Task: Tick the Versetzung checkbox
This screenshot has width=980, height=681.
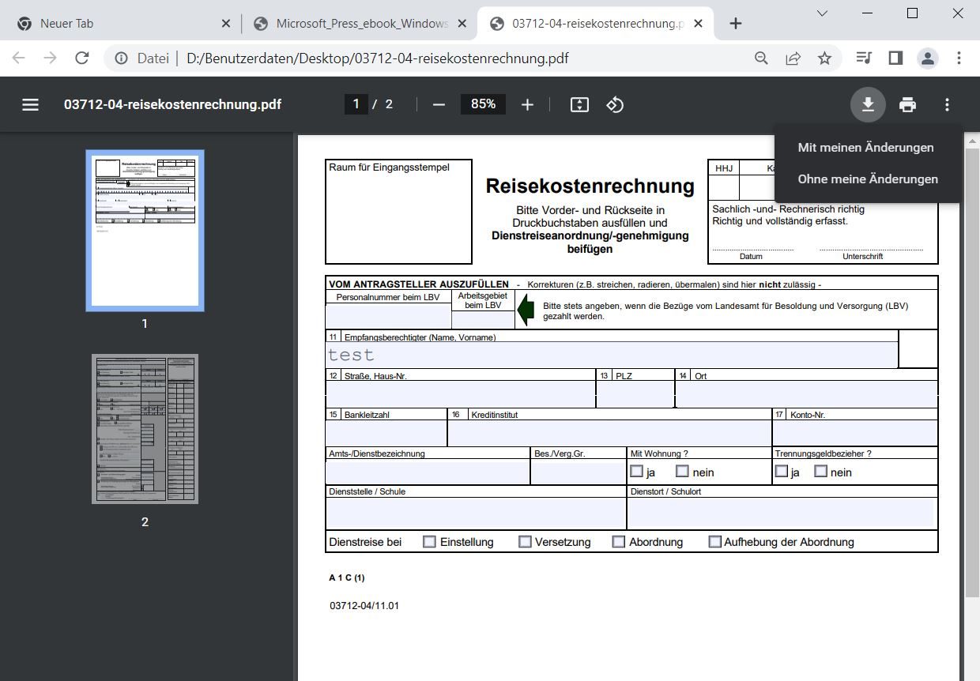Action: 525,542
